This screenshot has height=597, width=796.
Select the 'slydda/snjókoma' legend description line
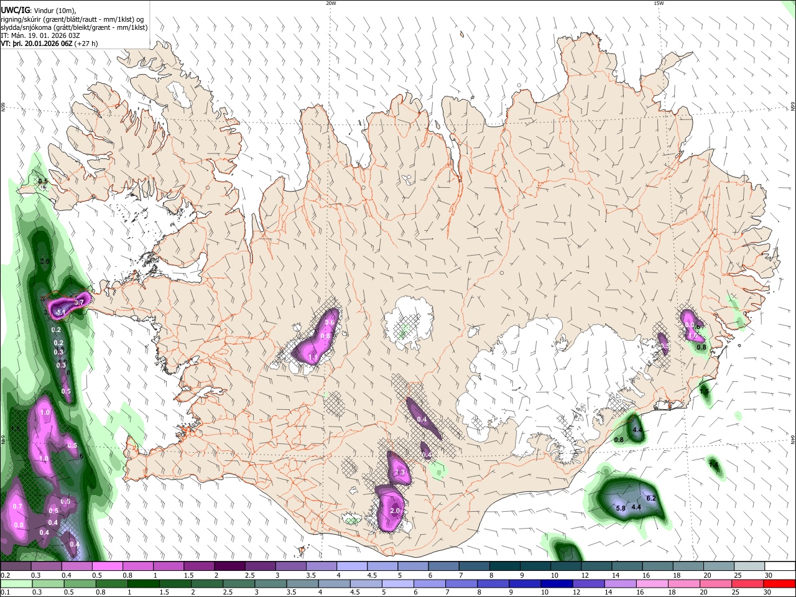pos(74,27)
